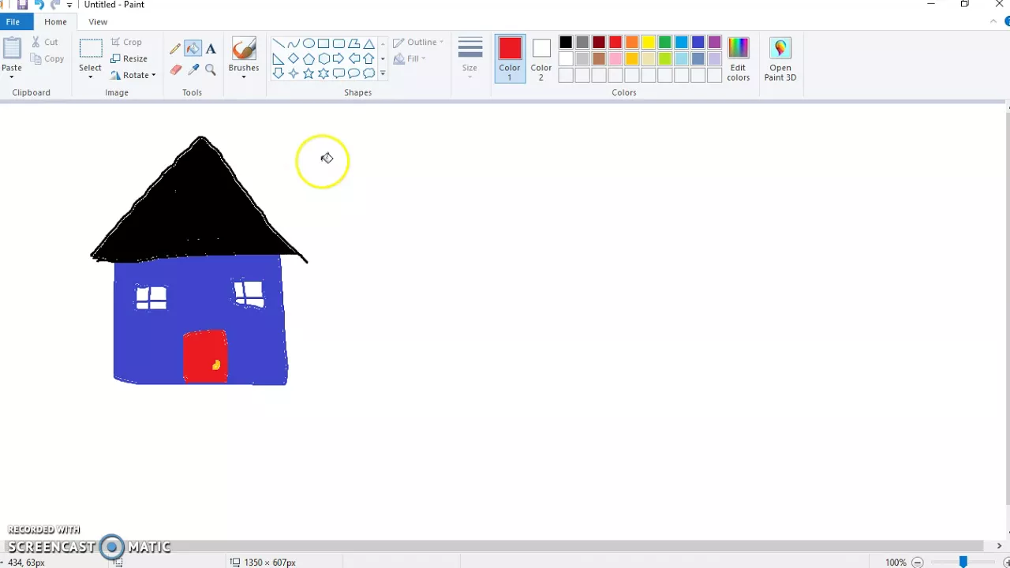The height and width of the screenshot is (568, 1010).
Task: Click the Brushes icon
Action: 244,49
